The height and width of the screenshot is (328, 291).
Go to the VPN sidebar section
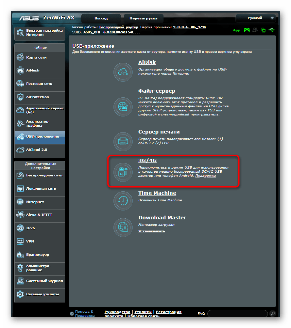tap(39, 241)
